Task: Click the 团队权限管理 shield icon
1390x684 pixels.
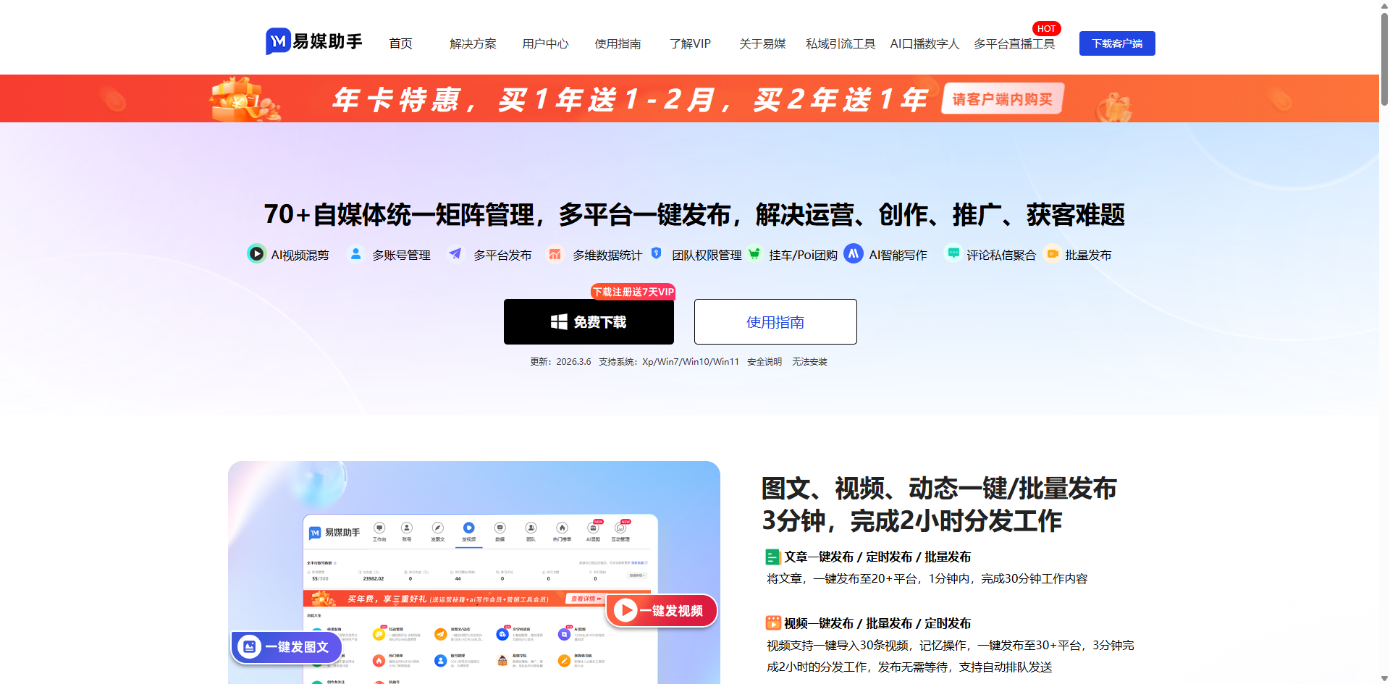Action: pos(657,253)
